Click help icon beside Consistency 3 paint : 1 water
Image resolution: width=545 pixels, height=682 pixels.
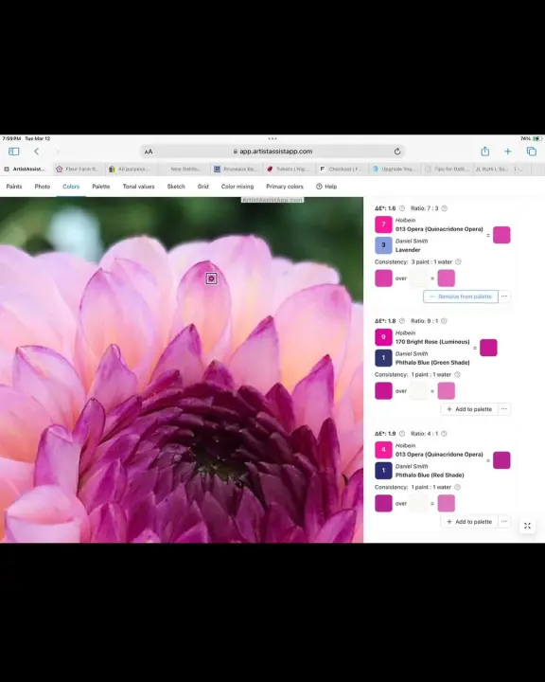[458, 261]
